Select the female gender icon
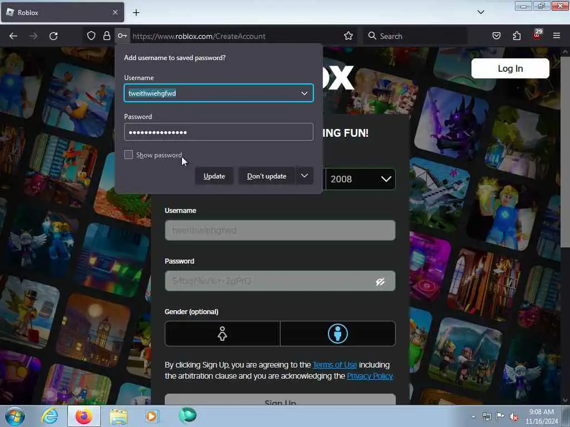570x427 pixels. click(223, 334)
